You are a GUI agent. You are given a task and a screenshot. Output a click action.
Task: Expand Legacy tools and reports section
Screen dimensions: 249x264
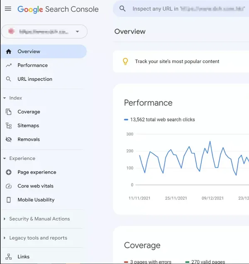[35, 238]
